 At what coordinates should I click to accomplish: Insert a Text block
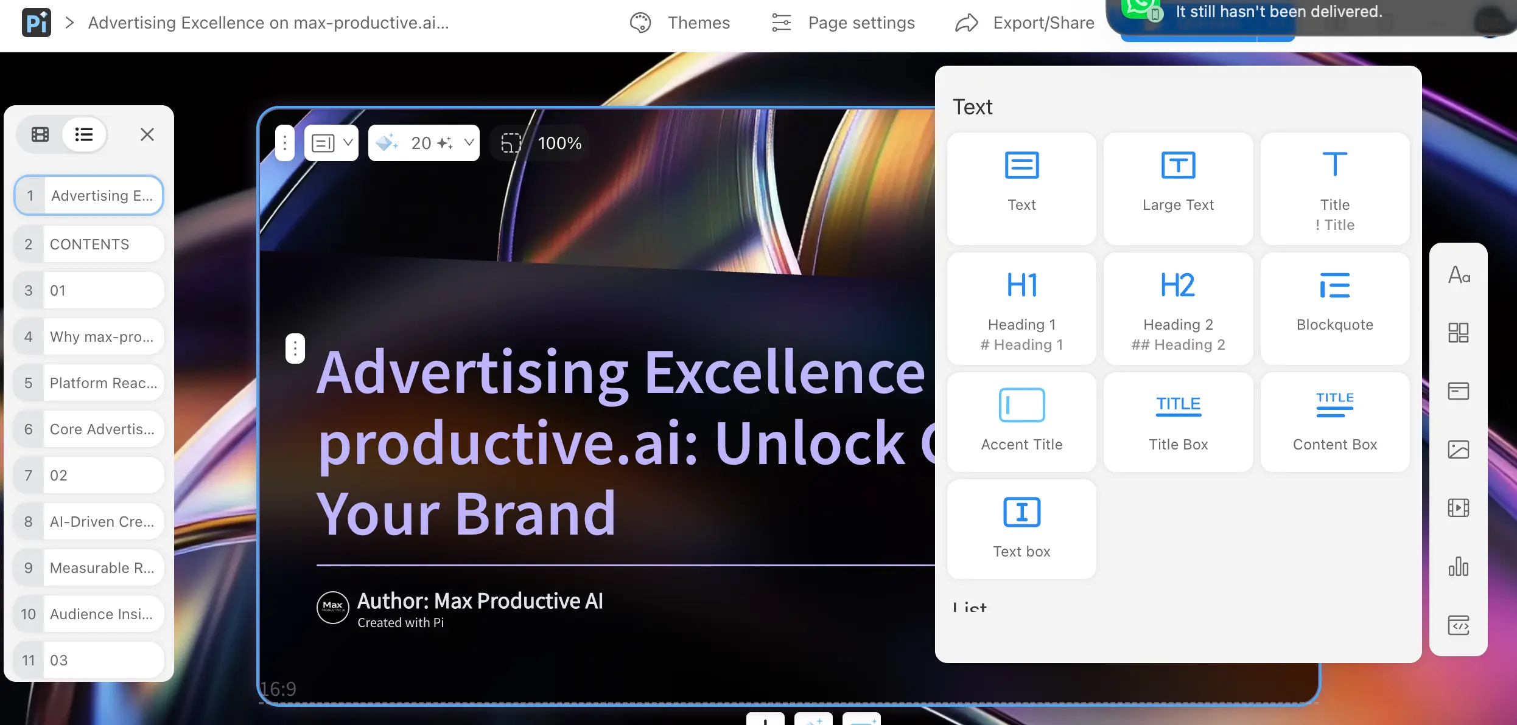point(1021,189)
